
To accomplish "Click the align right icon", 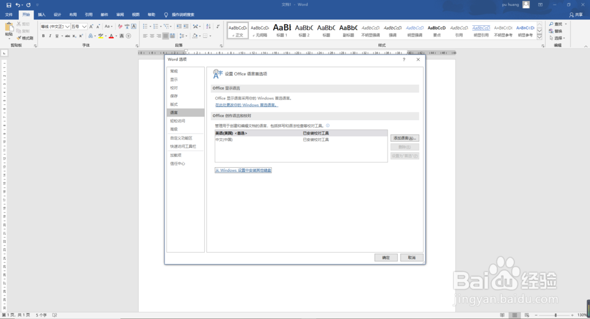I will [x=159, y=36].
